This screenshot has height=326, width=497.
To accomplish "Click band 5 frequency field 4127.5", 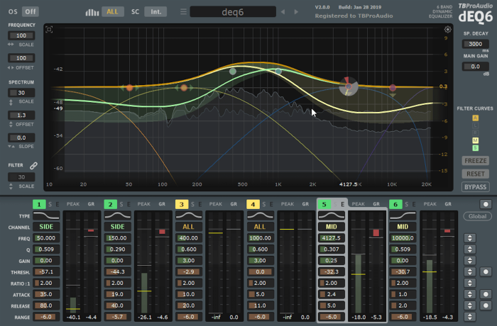I will pyautogui.click(x=332, y=238).
